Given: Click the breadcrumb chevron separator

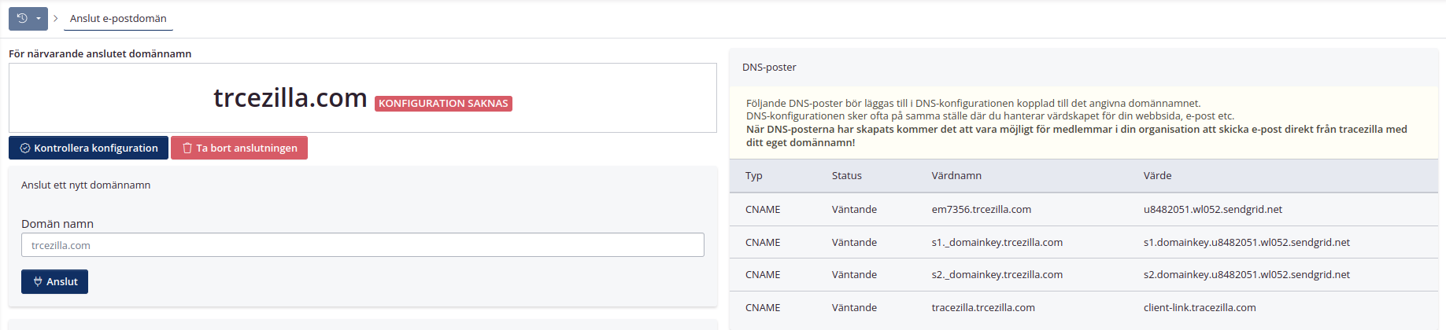Looking at the screenshot, I should [56, 18].
